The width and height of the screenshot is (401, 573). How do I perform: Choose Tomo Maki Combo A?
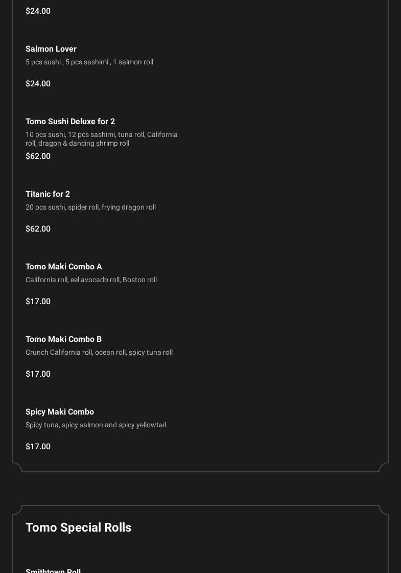[x=64, y=267]
